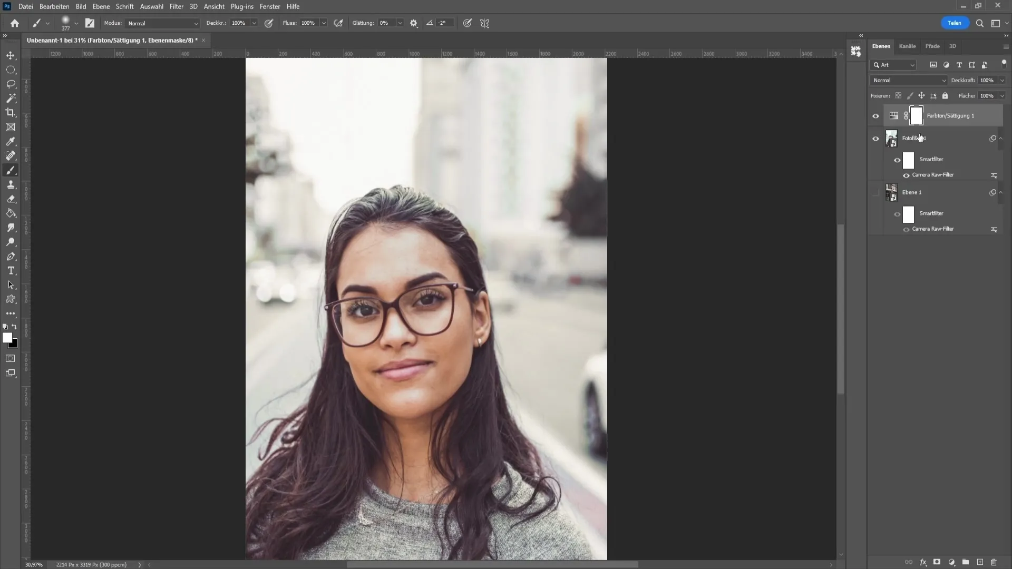Select the Text tool in toolbar
Viewport: 1012px width, 569px height.
[x=11, y=270]
